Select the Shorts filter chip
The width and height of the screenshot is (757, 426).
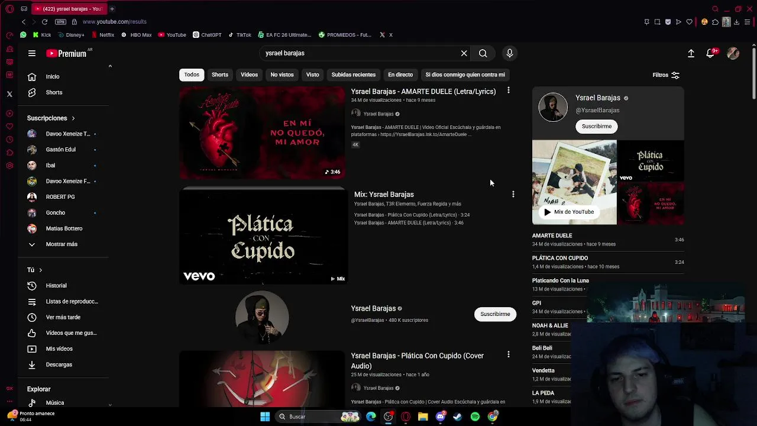(220, 75)
